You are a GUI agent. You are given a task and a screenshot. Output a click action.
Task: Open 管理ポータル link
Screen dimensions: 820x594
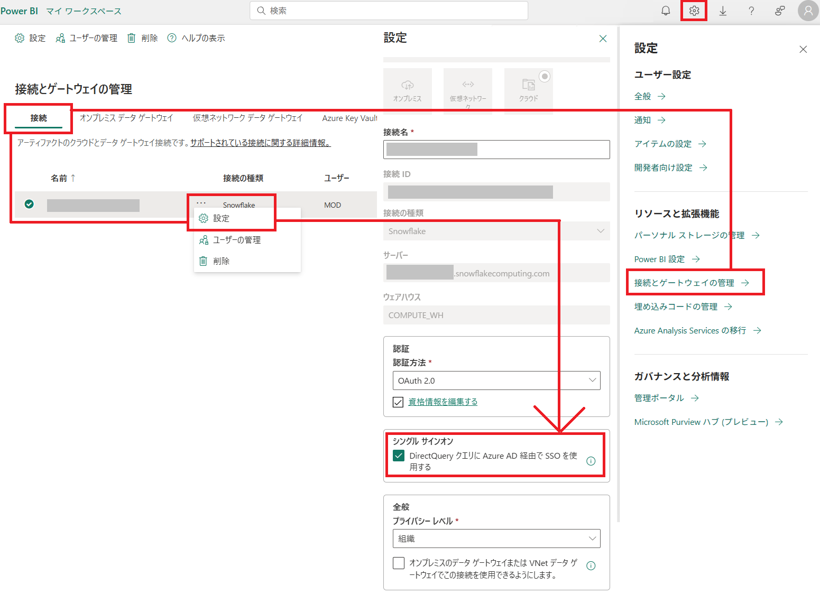pos(667,398)
